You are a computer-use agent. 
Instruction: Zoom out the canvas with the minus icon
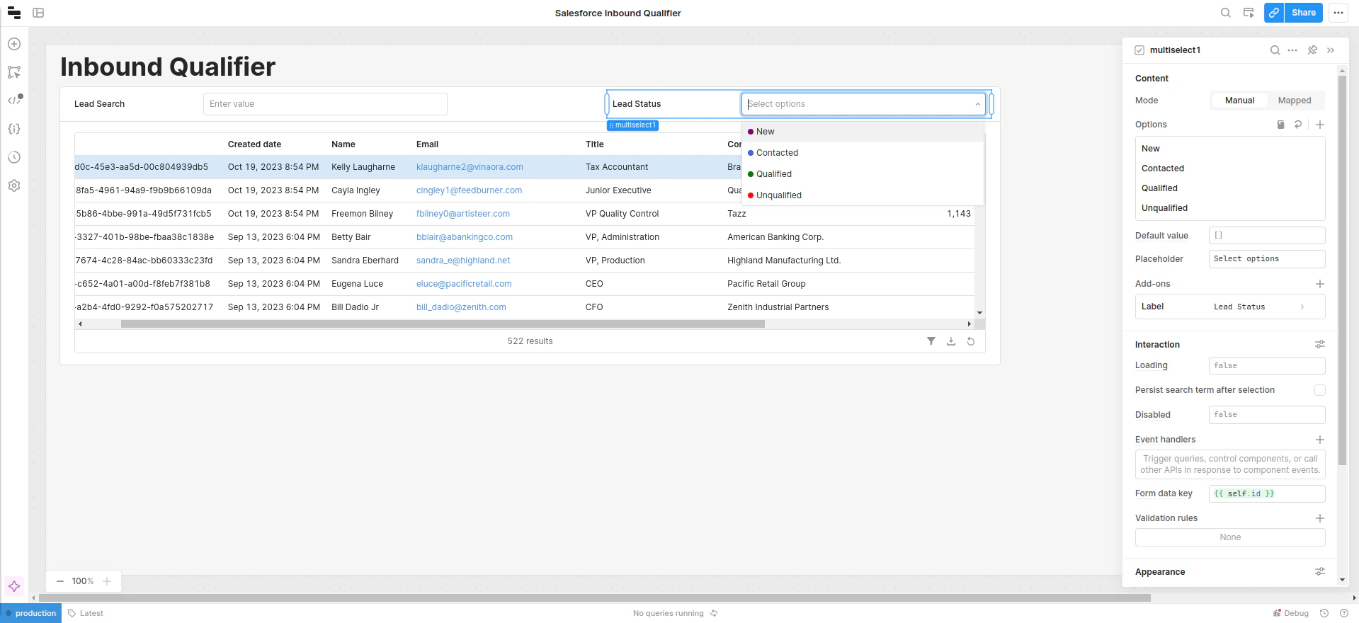pos(60,581)
